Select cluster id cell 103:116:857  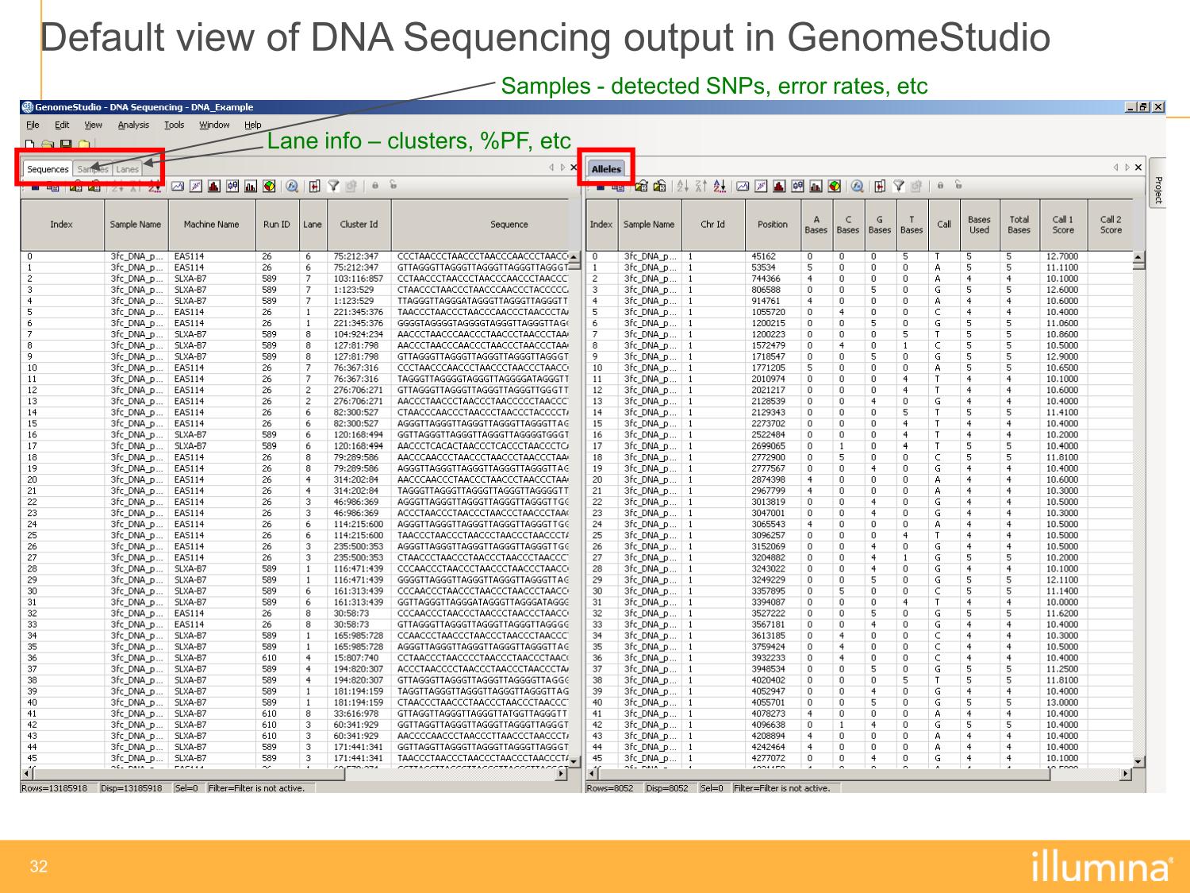359,279
